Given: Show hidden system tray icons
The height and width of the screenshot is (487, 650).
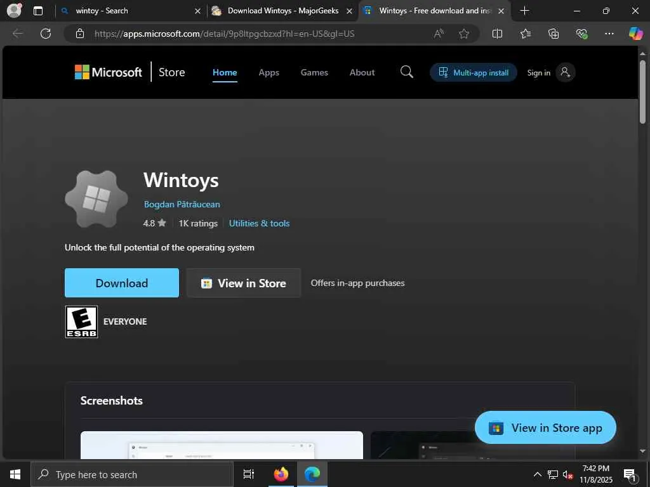Looking at the screenshot, I should click(x=537, y=474).
